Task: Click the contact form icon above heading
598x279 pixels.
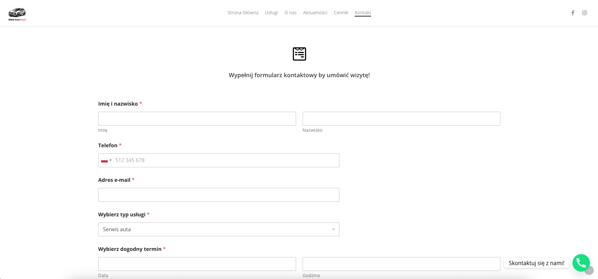Action: tap(299, 54)
